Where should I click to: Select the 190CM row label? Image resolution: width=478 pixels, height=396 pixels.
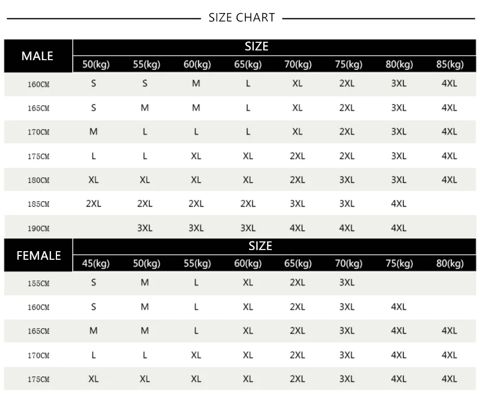coord(39,228)
